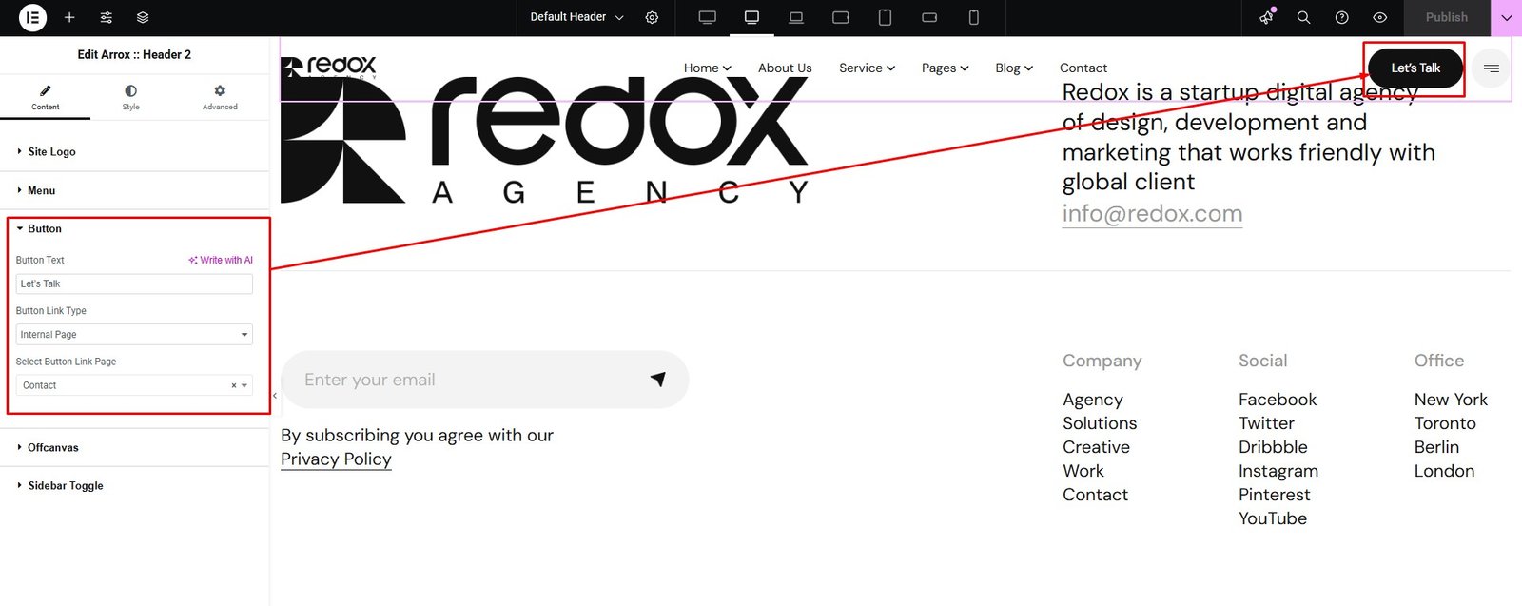Screen dimensions: 1522x606
Task: Open the help question mark icon
Action: (x=1341, y=17)
